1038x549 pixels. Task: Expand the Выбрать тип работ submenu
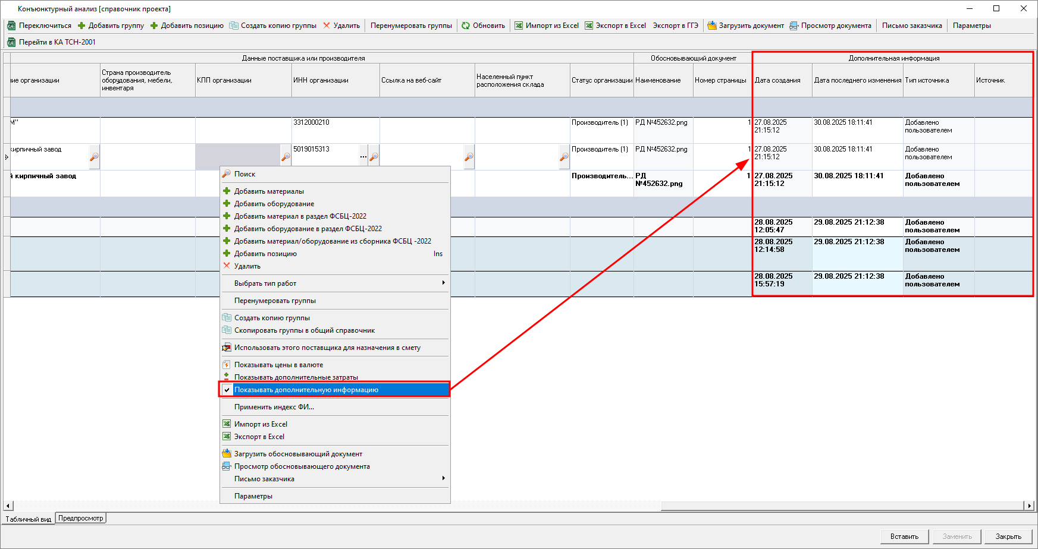coord(335,283)
